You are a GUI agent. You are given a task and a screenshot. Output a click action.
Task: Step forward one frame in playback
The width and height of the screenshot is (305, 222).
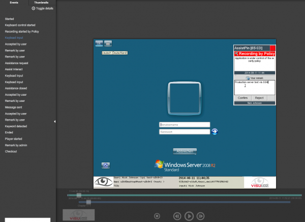pyautogui.click(x=201, y=216)
